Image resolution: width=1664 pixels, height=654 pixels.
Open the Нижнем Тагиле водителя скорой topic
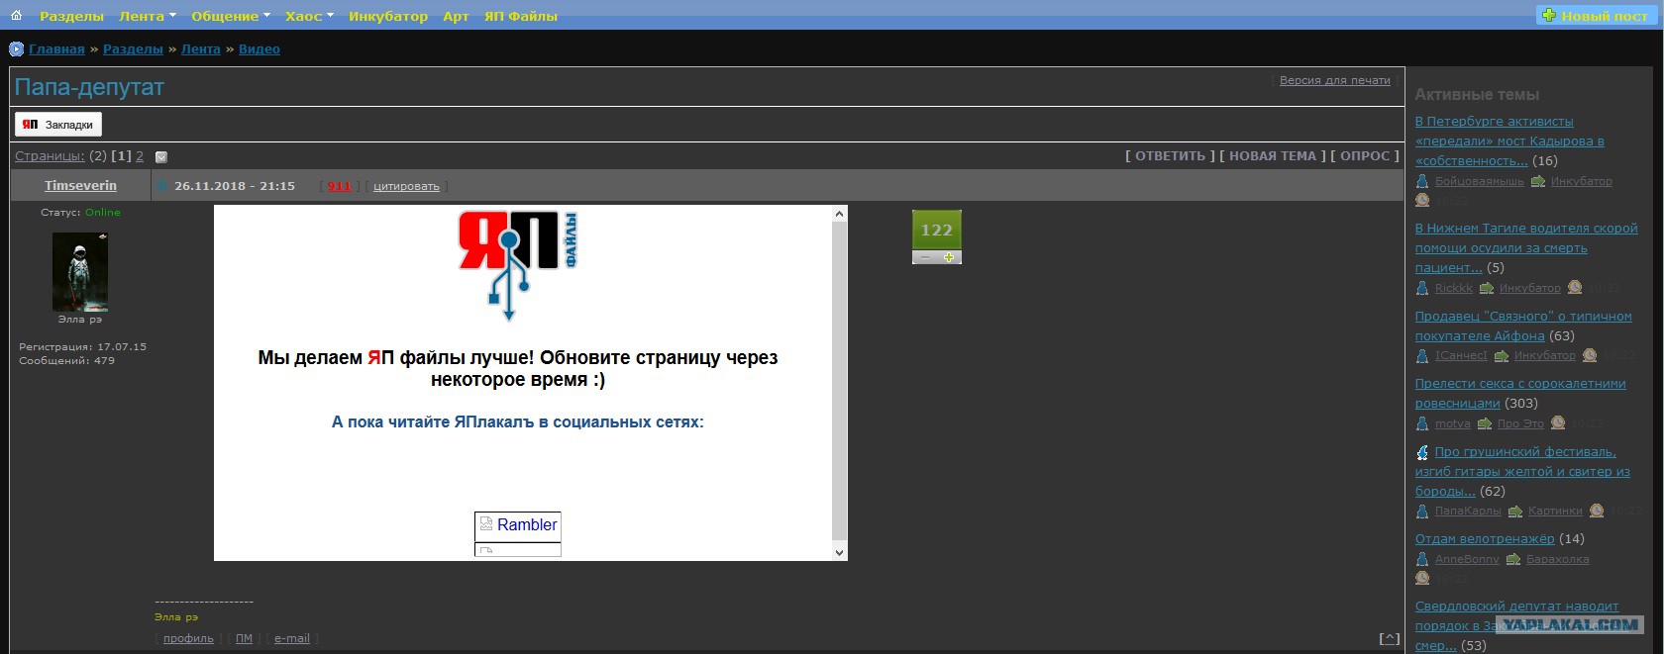tap(1526, 247)
